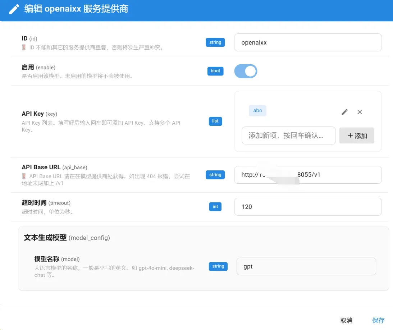Remove the abc API key entry
Screen dimensions: 393x330
click(x=360, y=112)
